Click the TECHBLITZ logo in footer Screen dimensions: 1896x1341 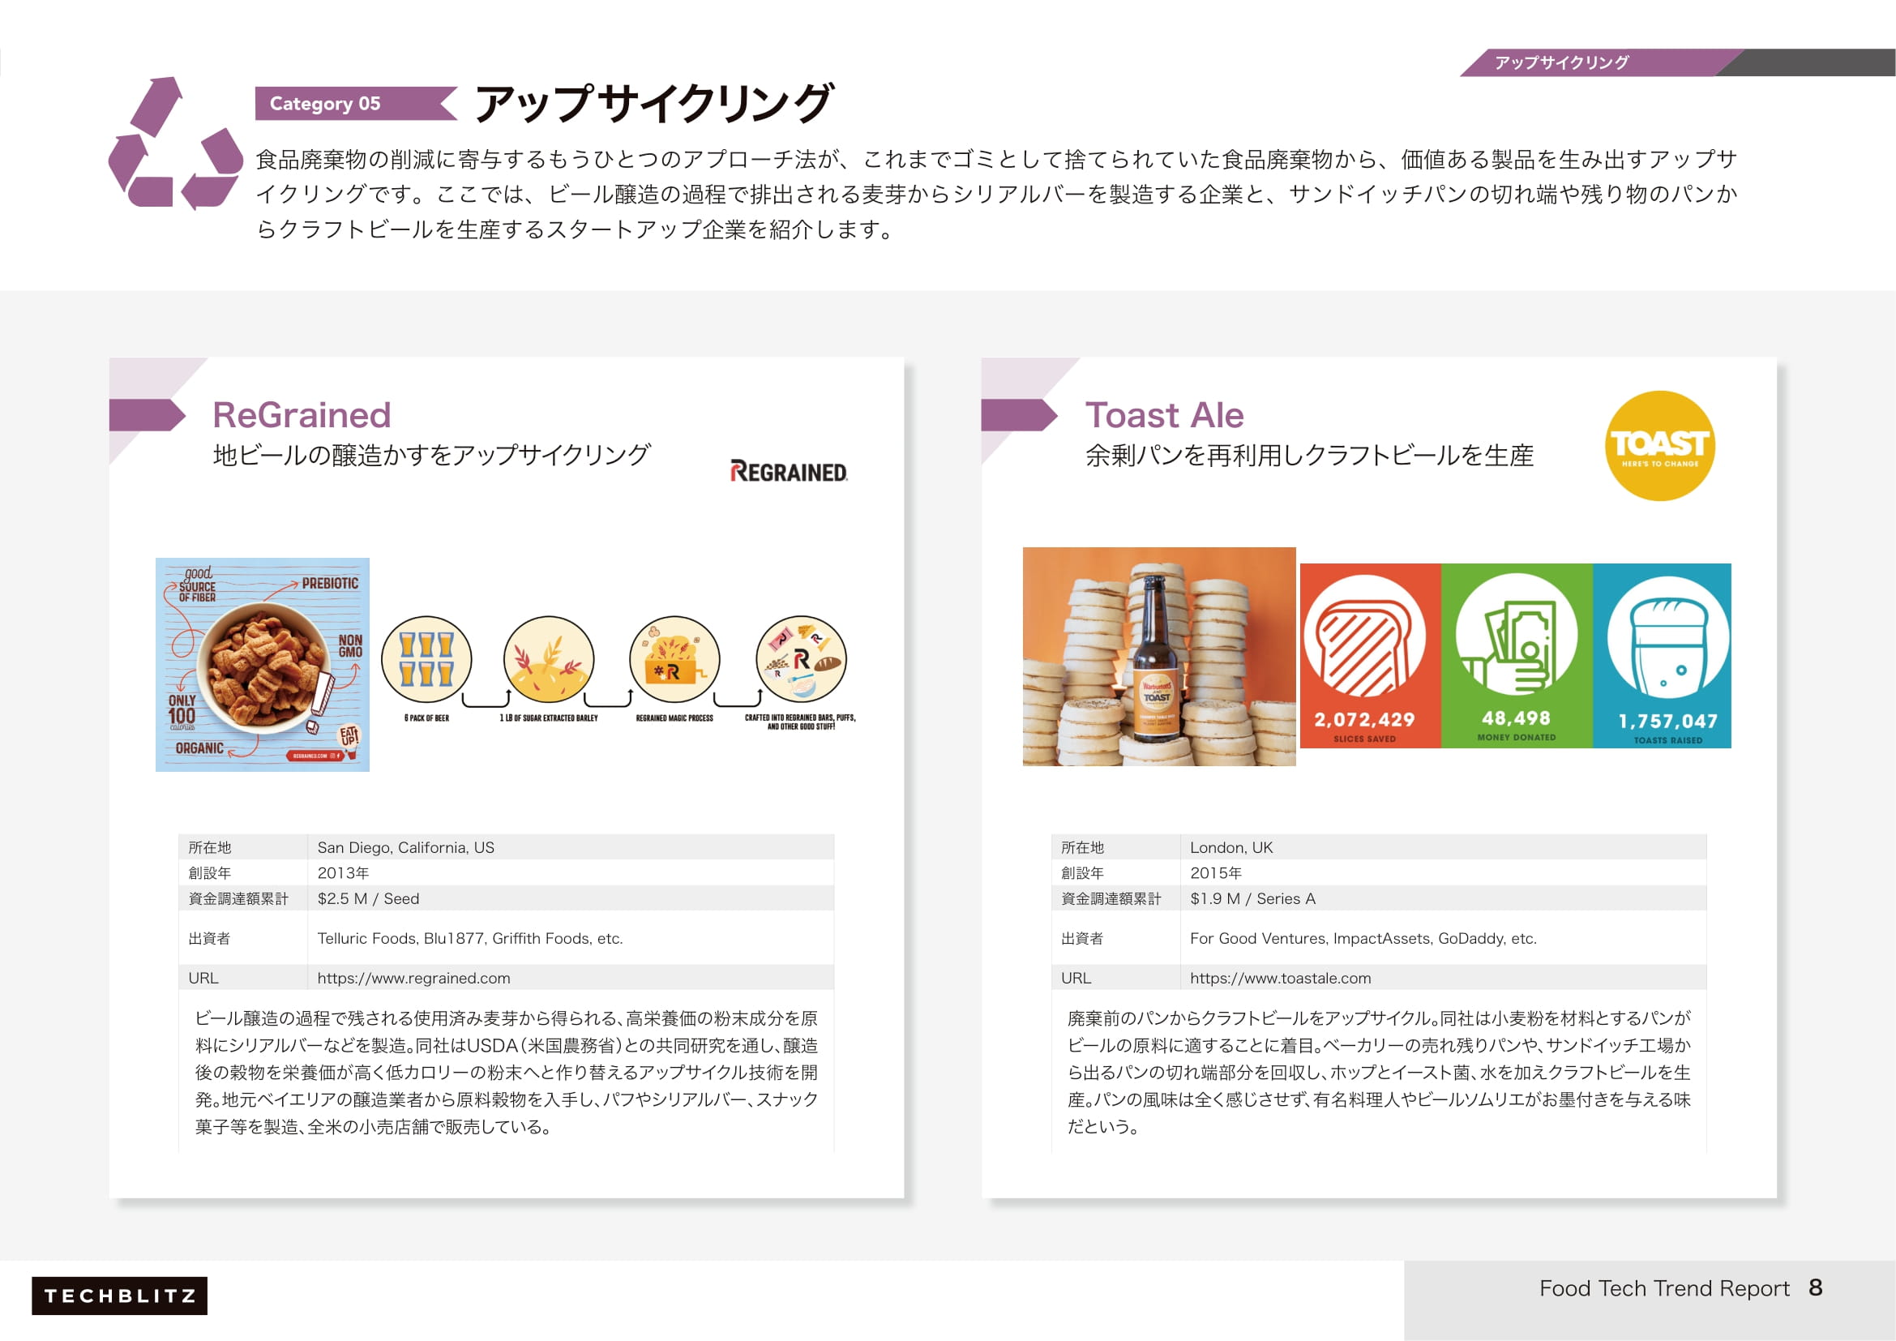tap(120, 1295)
